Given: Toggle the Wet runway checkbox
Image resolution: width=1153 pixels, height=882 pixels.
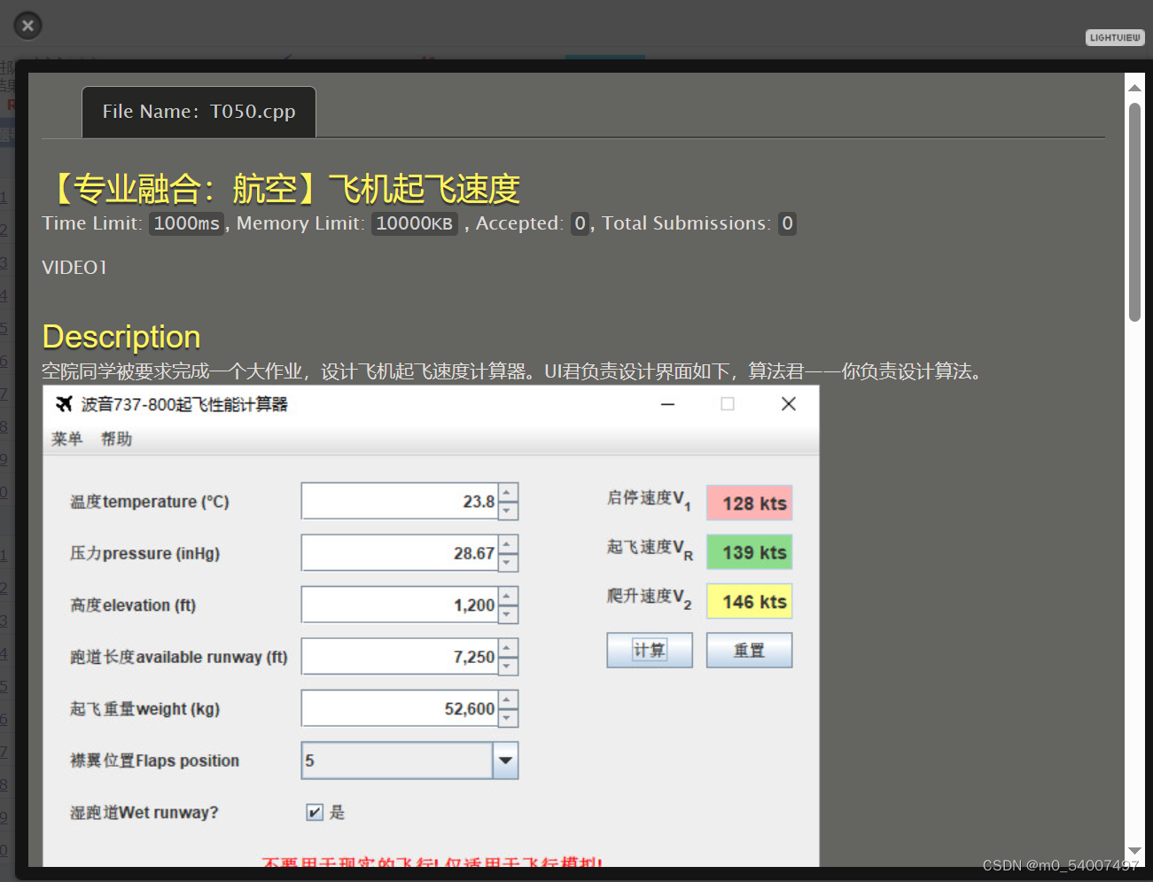Looking at the screenshot, I should [315, 812].
